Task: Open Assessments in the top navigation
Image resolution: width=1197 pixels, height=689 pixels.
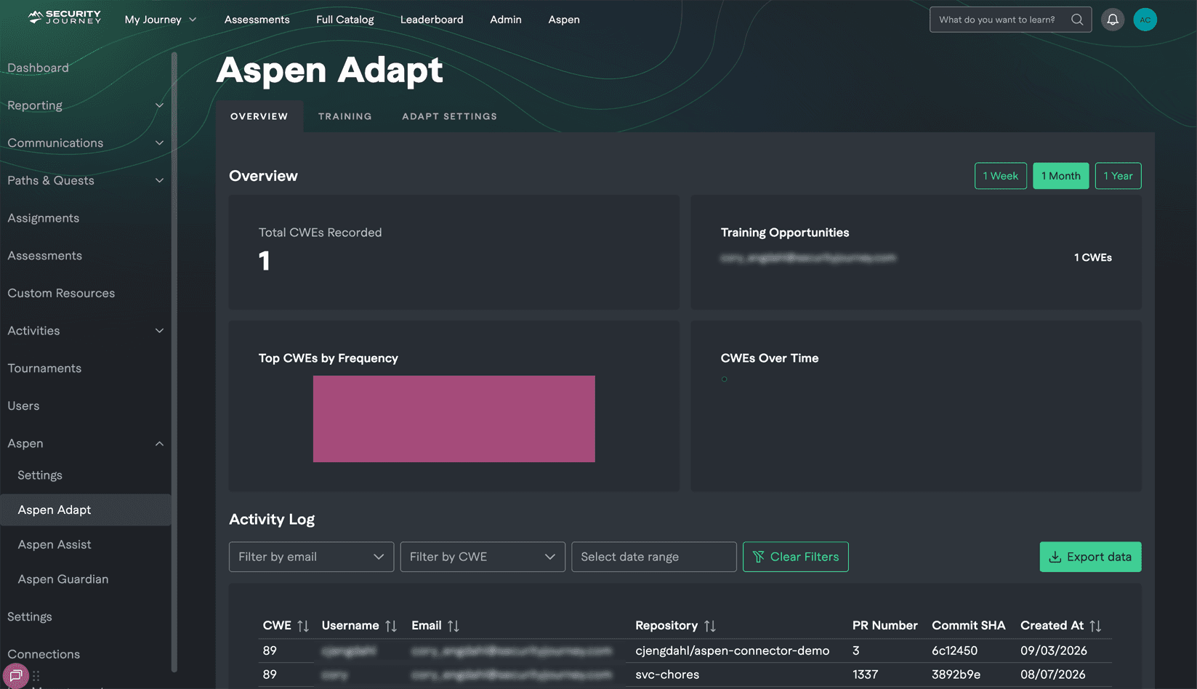Action: [x=257, y=20]
